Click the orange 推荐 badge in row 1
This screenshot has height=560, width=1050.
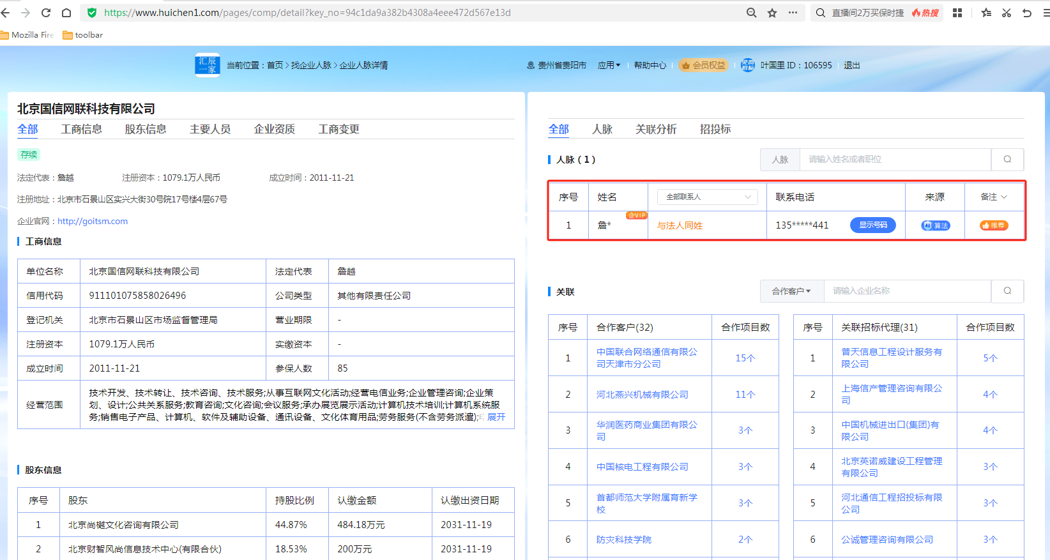[x=994, y=225]
